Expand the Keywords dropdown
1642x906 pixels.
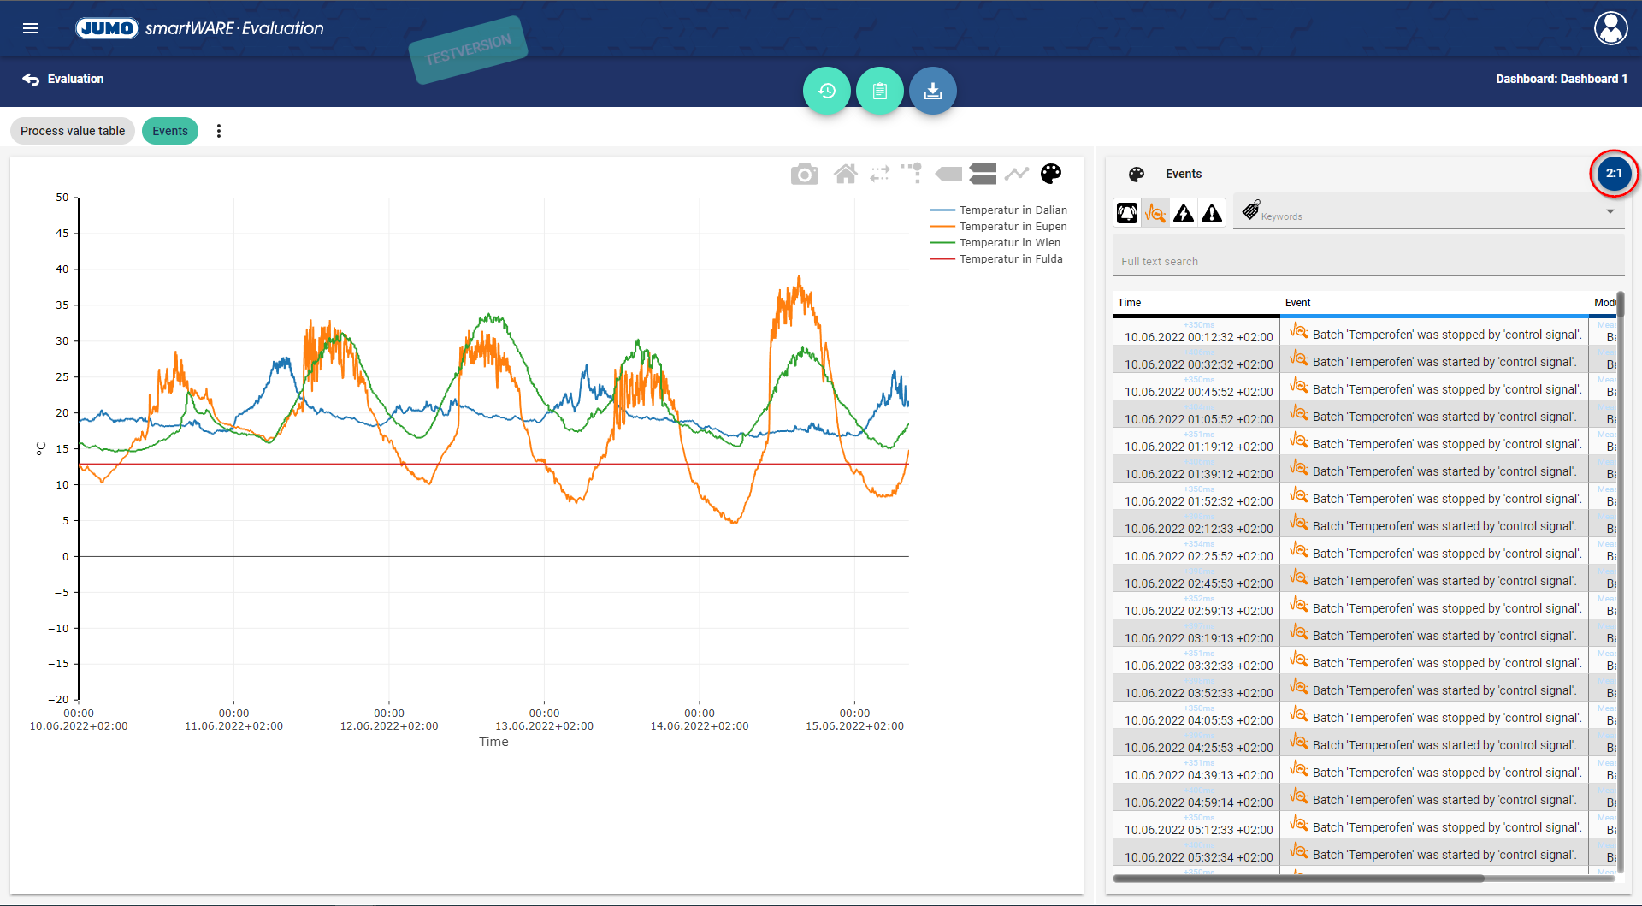(x=1610, y=212)
